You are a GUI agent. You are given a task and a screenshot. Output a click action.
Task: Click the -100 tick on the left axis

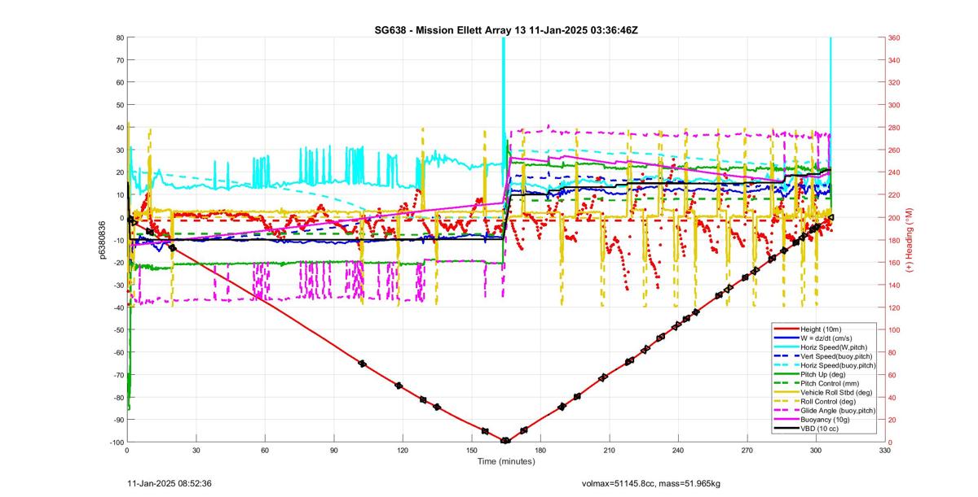tap(115, 442)
